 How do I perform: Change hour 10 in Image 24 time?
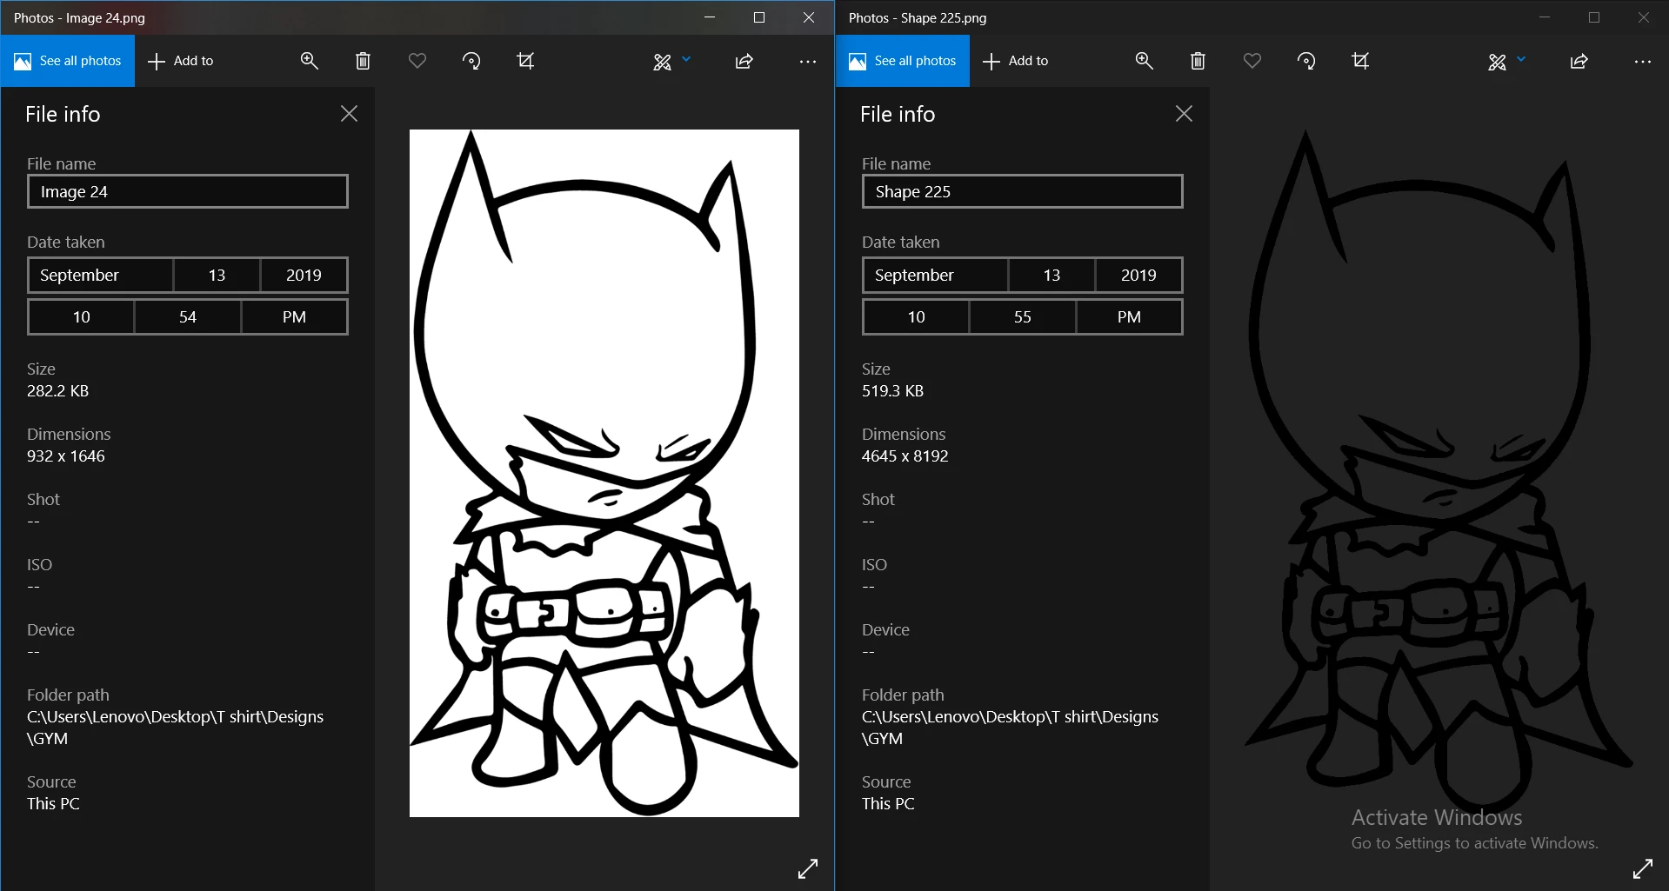click(82, 316)
